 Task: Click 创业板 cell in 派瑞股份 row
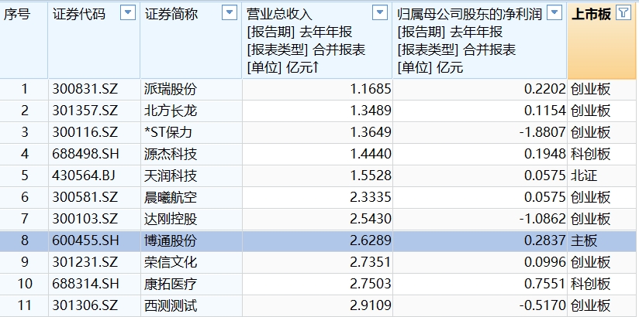point(591,89)
